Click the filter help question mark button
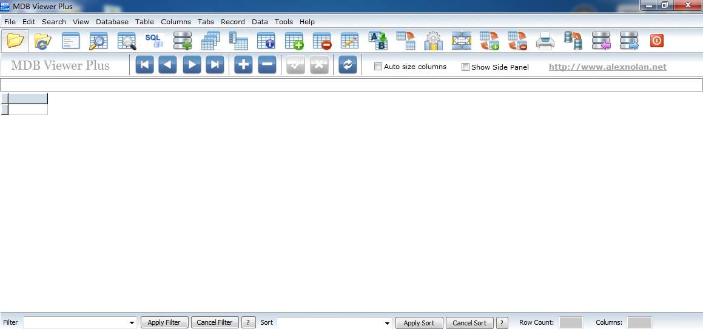The width and height of the screenshot is (703, 329). pos(248,322)
